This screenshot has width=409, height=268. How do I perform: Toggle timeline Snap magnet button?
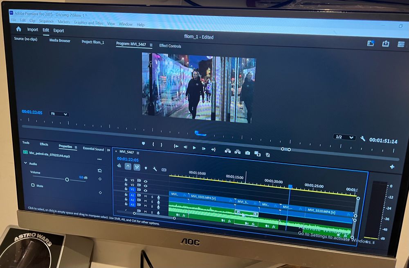click(128, 166)
